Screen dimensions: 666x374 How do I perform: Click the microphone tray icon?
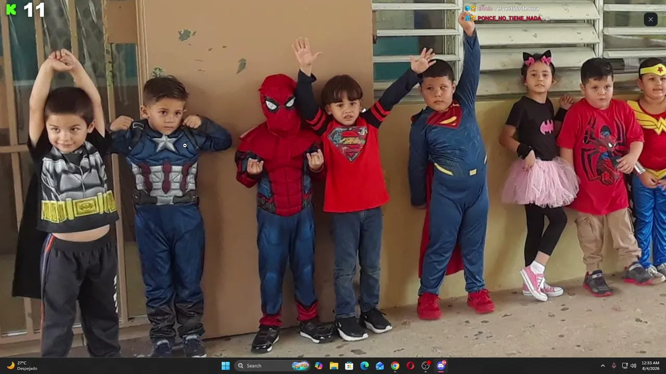point(614,366)
